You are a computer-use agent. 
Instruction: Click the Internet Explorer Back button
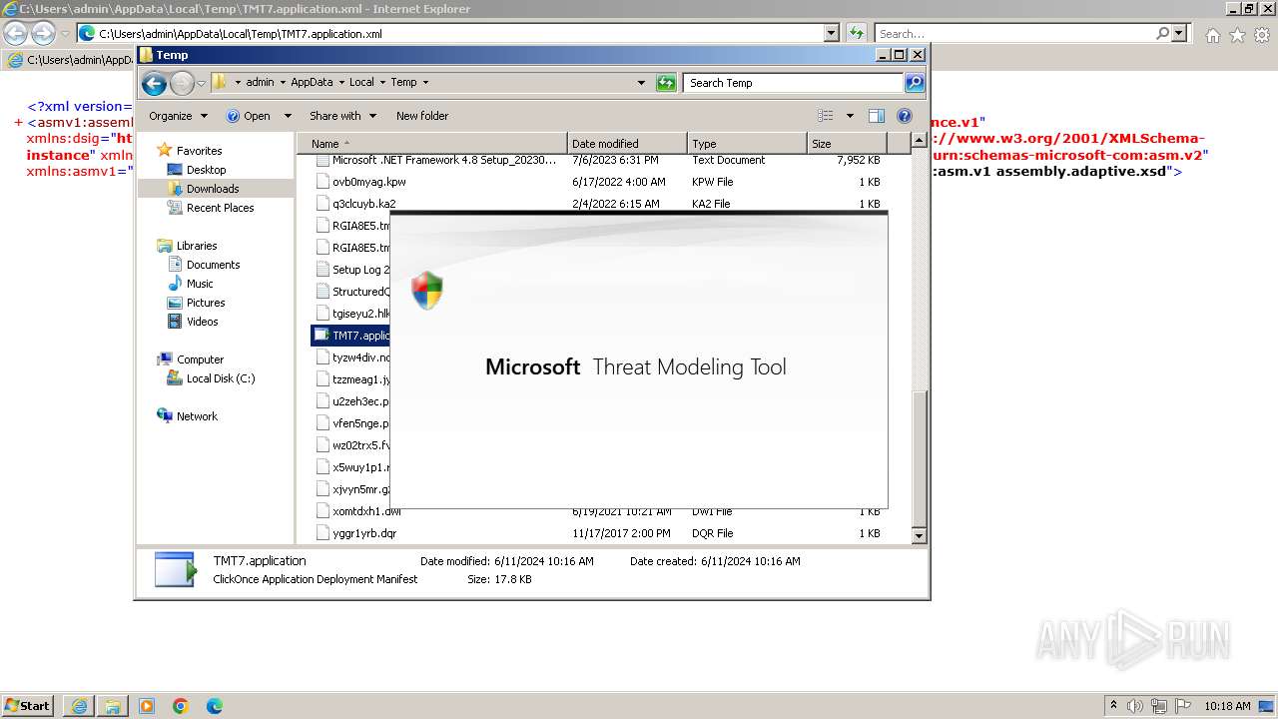(x=15, y=33)
